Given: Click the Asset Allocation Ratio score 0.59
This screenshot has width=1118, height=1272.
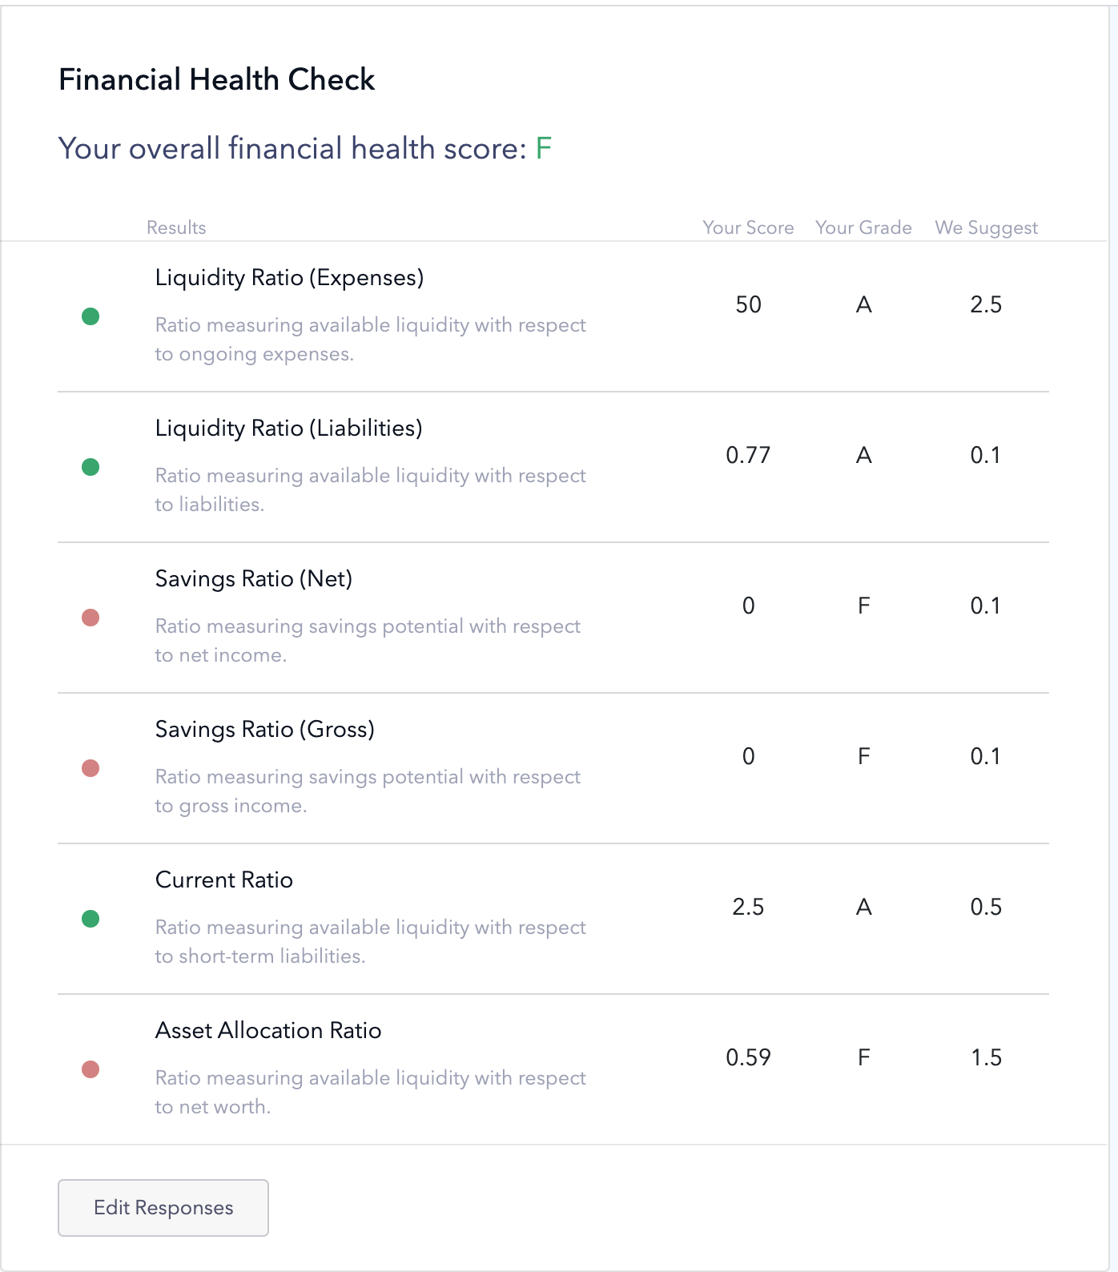Looking at the screenshot, I should [748, 1057].
